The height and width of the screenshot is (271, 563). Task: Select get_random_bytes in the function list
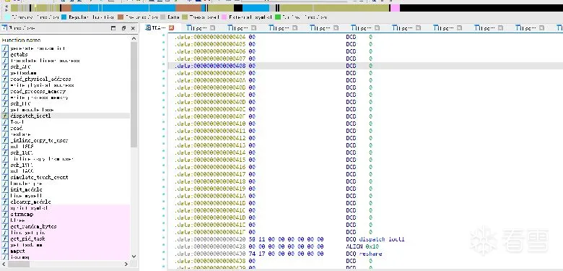click(x=33, y=226)
